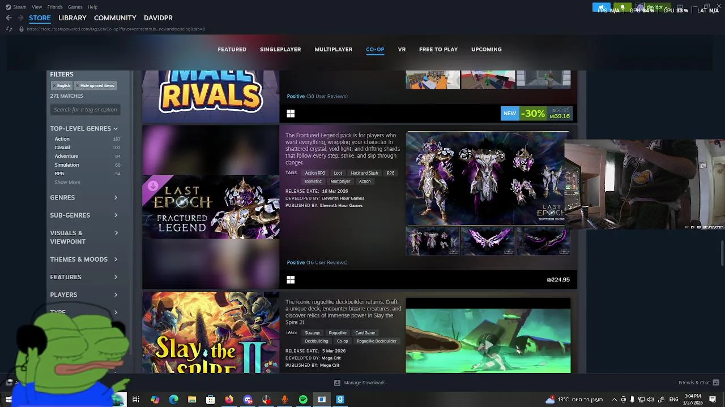This screenshot has height=407, width=725.
Task: Show hidden system tray icons
Action: coord(614,400)
